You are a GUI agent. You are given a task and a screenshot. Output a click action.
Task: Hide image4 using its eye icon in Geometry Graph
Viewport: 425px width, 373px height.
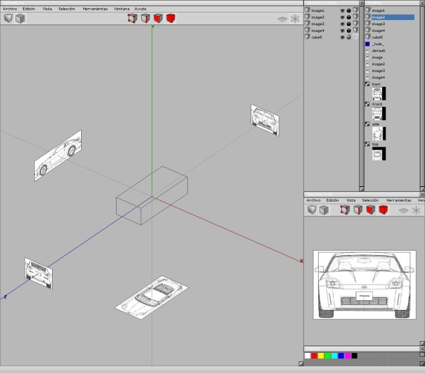coord(343,30)
